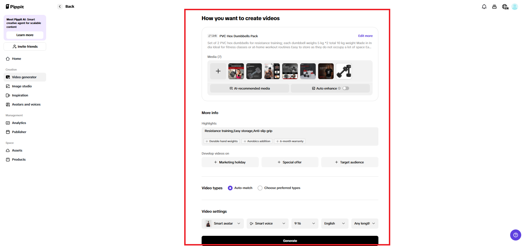Open the 9:16 aspect ratio dropdown

(305, 223)
